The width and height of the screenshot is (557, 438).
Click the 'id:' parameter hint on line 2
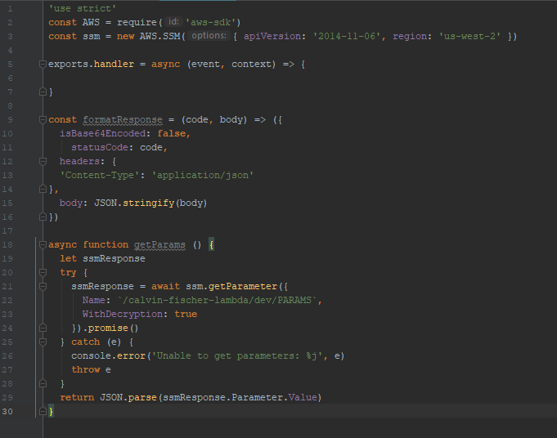click(x=173, y=22)
